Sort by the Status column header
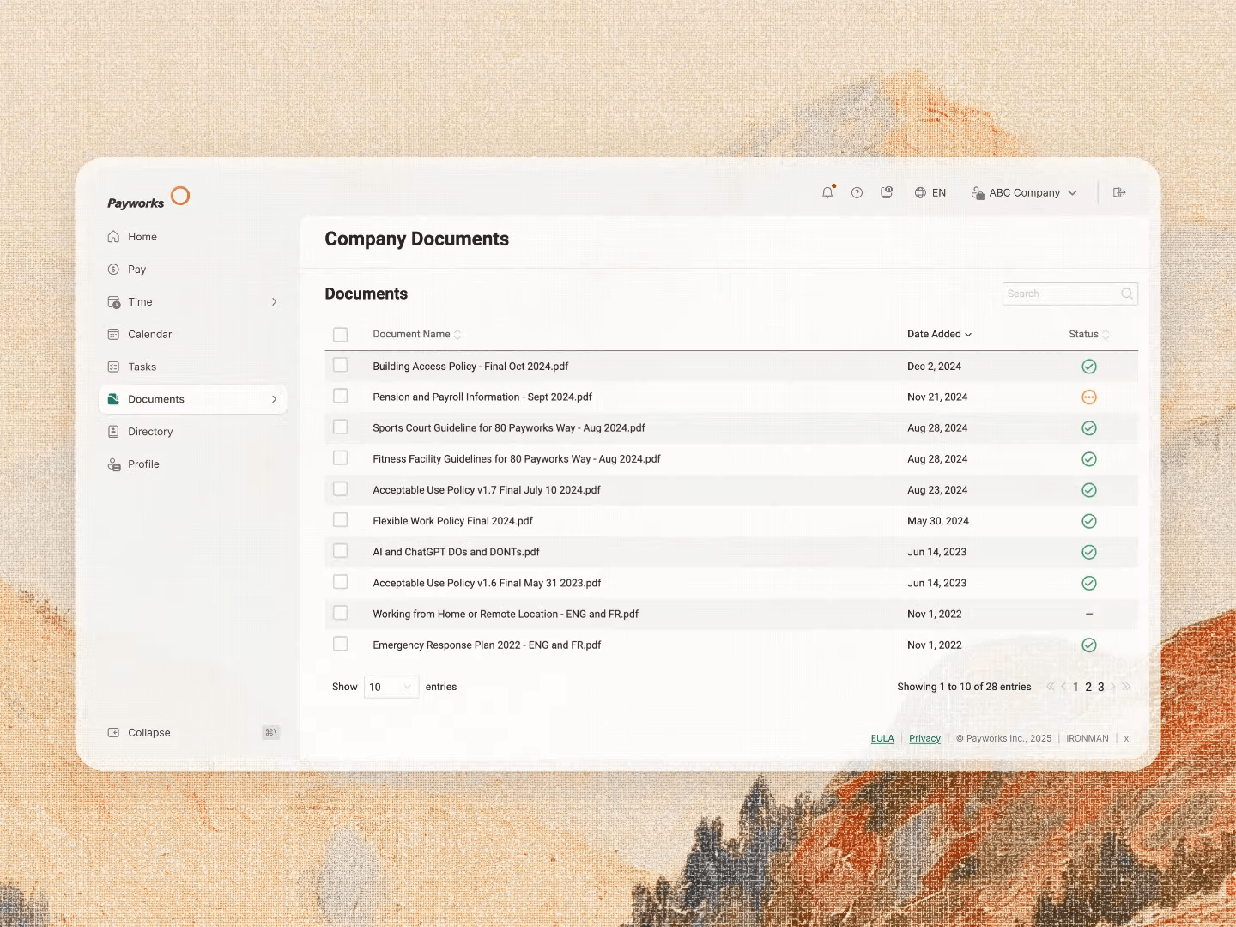This screenshot has width=1236, height=927. coord(1088,335)
